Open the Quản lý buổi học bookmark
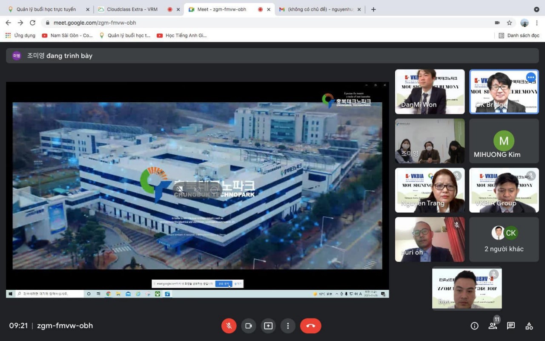This screenshot has width=545, height=341. click(125, 35)
